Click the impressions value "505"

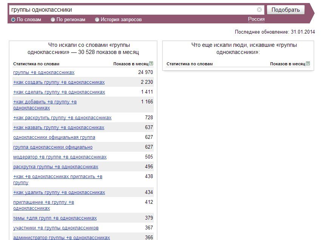149,157
